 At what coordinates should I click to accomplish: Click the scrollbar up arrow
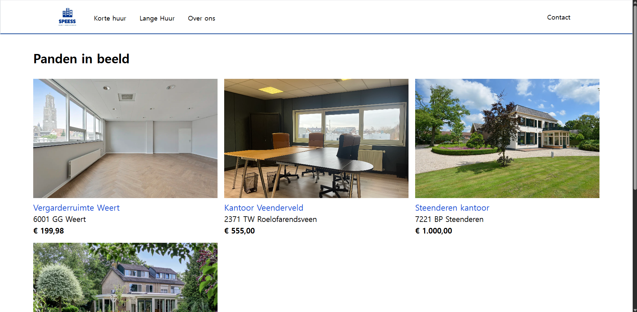click(635, 2)
